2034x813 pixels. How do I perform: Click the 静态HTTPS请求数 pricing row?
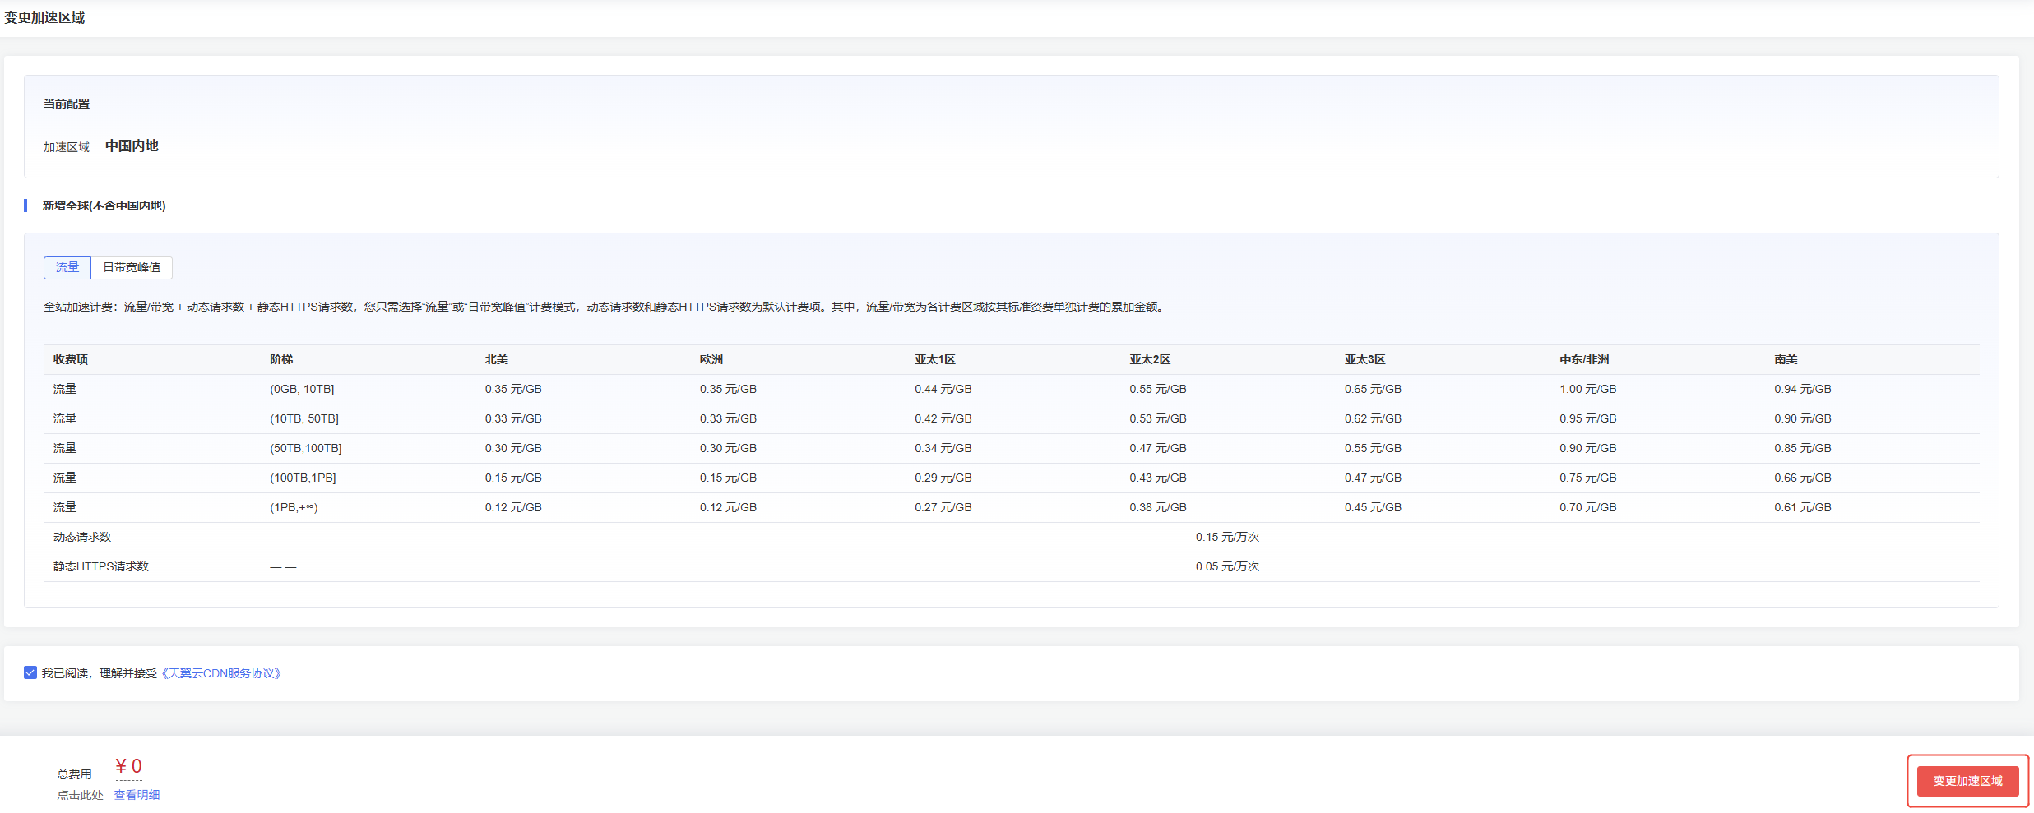(x=100, y=566)
